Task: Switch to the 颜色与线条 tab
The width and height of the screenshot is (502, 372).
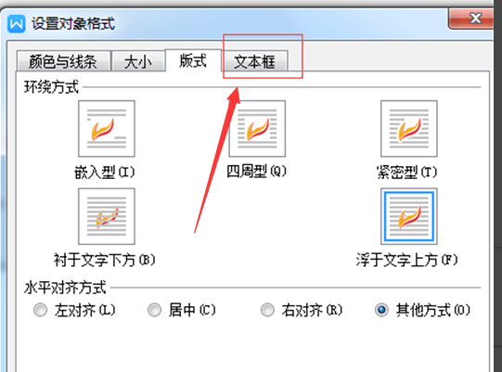Action: pos(63,61)
